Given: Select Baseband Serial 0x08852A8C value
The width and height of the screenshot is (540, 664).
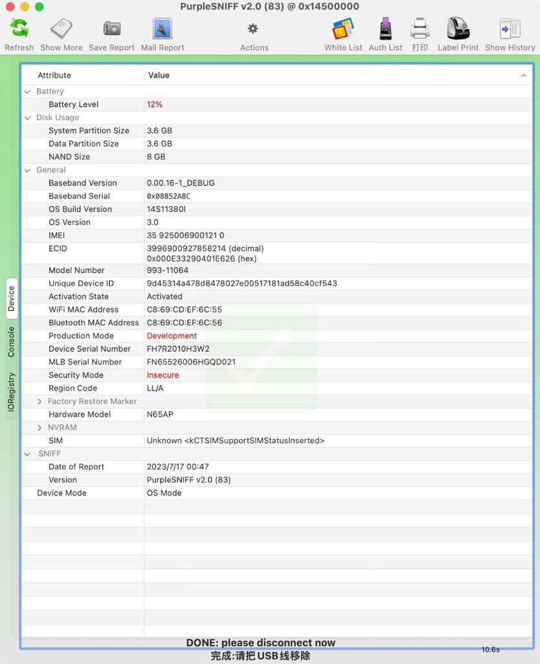Looking at the screenshot, I should (168, 196).
